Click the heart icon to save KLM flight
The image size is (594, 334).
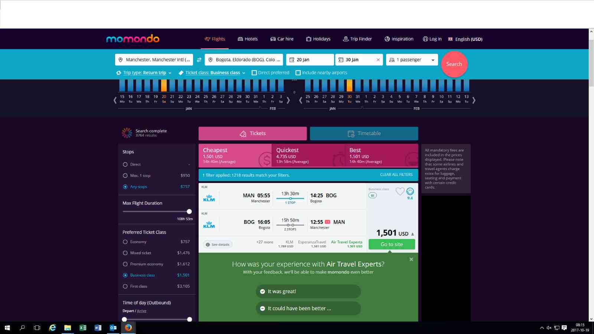point(400,191)
